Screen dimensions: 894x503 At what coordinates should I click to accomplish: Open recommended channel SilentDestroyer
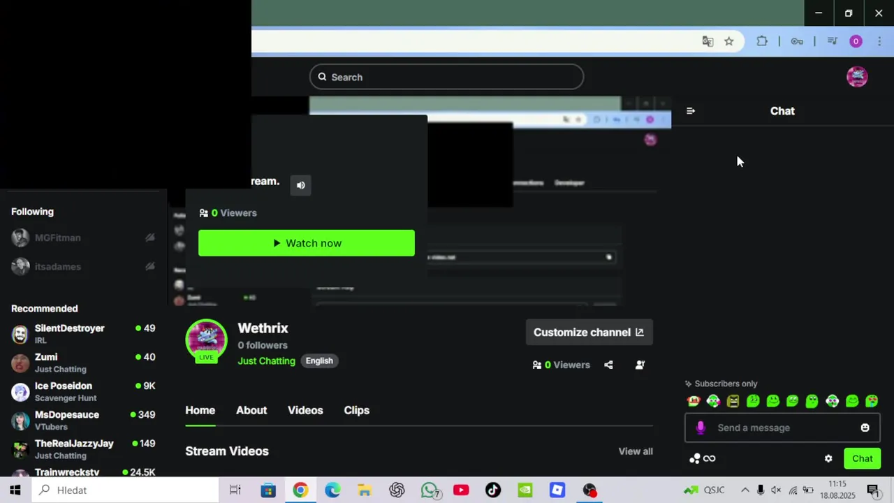pyautogui.click(x=84, y=334)
